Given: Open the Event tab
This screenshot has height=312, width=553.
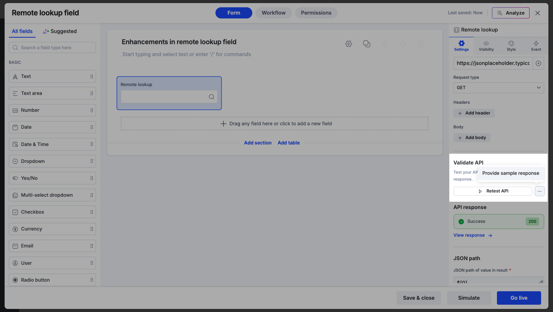Looking at the screenshot, I should point(536,46).
